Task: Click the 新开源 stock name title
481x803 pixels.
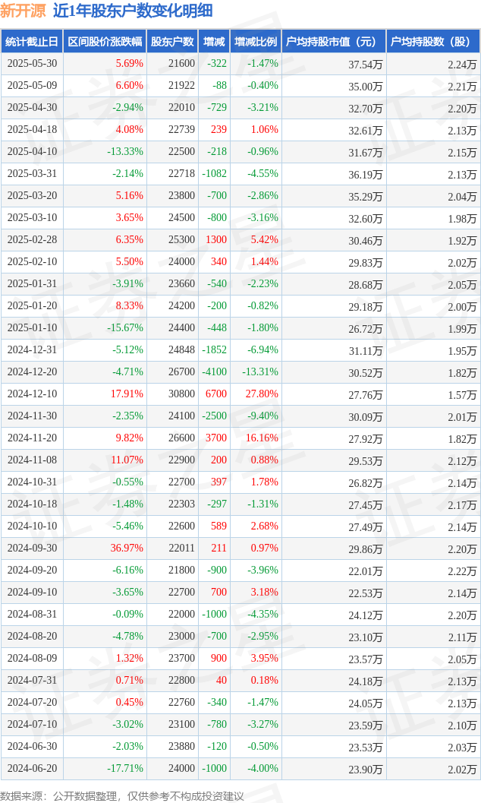Action: (23, 11)
